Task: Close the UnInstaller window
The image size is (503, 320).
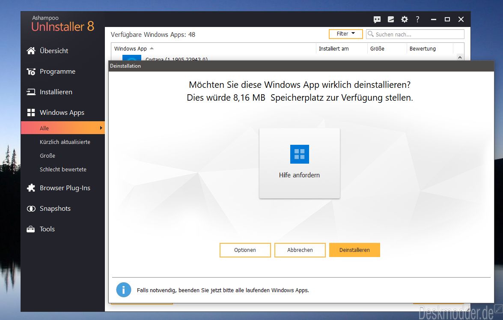Action: 461,20
